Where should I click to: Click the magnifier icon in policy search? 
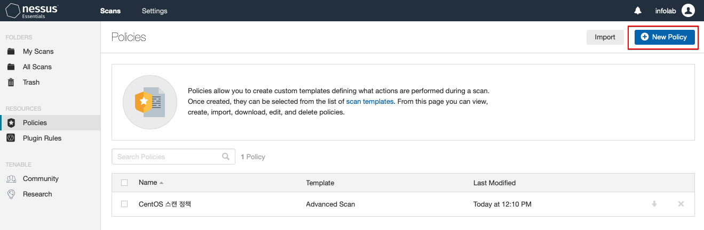226,157
